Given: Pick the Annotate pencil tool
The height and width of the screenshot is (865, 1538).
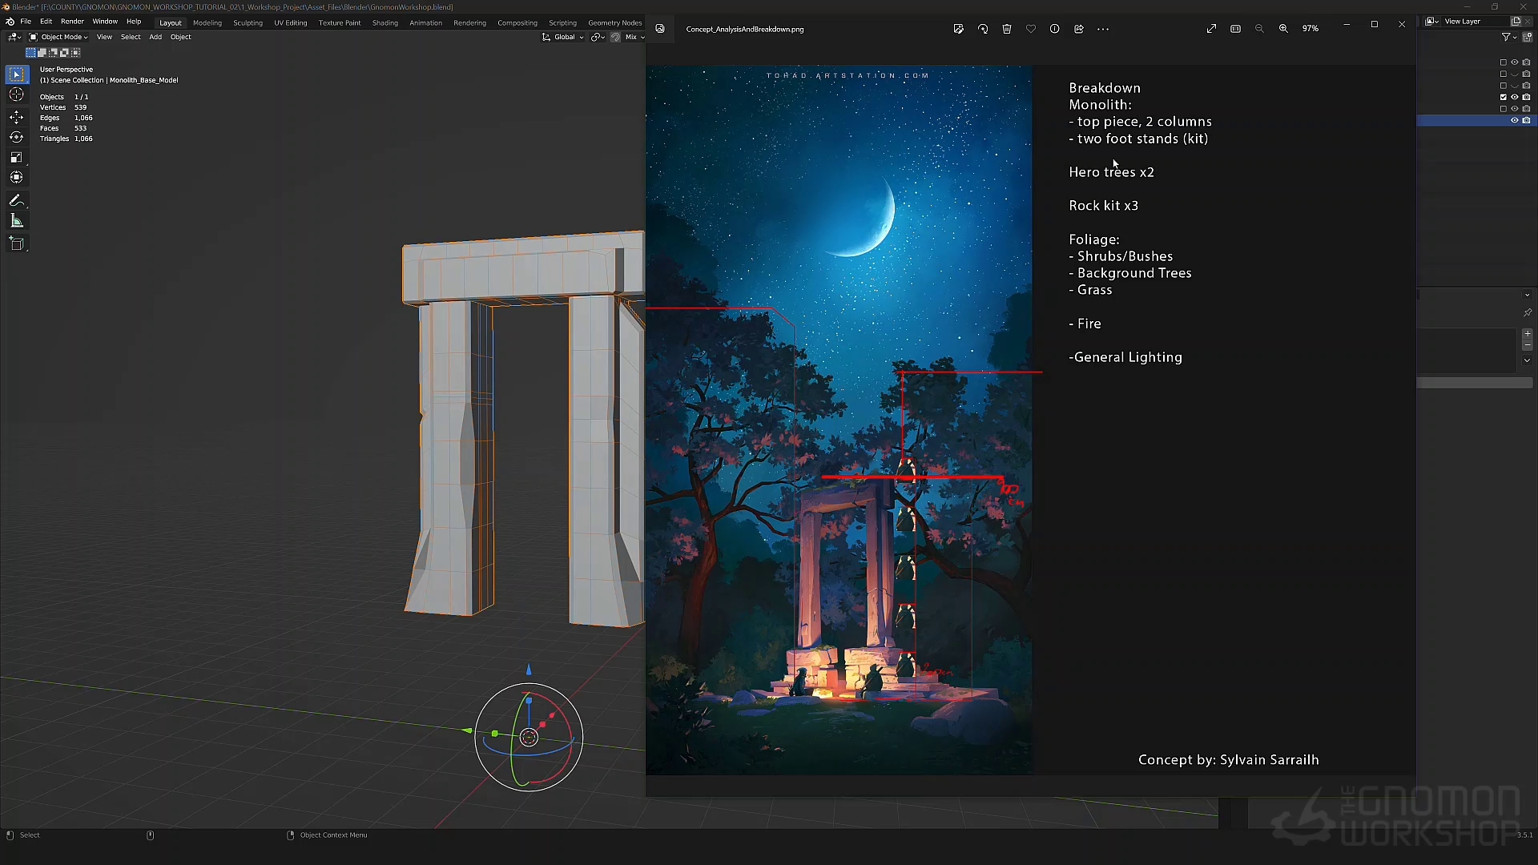Looking at the screenshot, I should tap(16, 200).
